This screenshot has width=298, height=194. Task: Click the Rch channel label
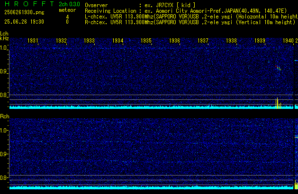[5, 116]
